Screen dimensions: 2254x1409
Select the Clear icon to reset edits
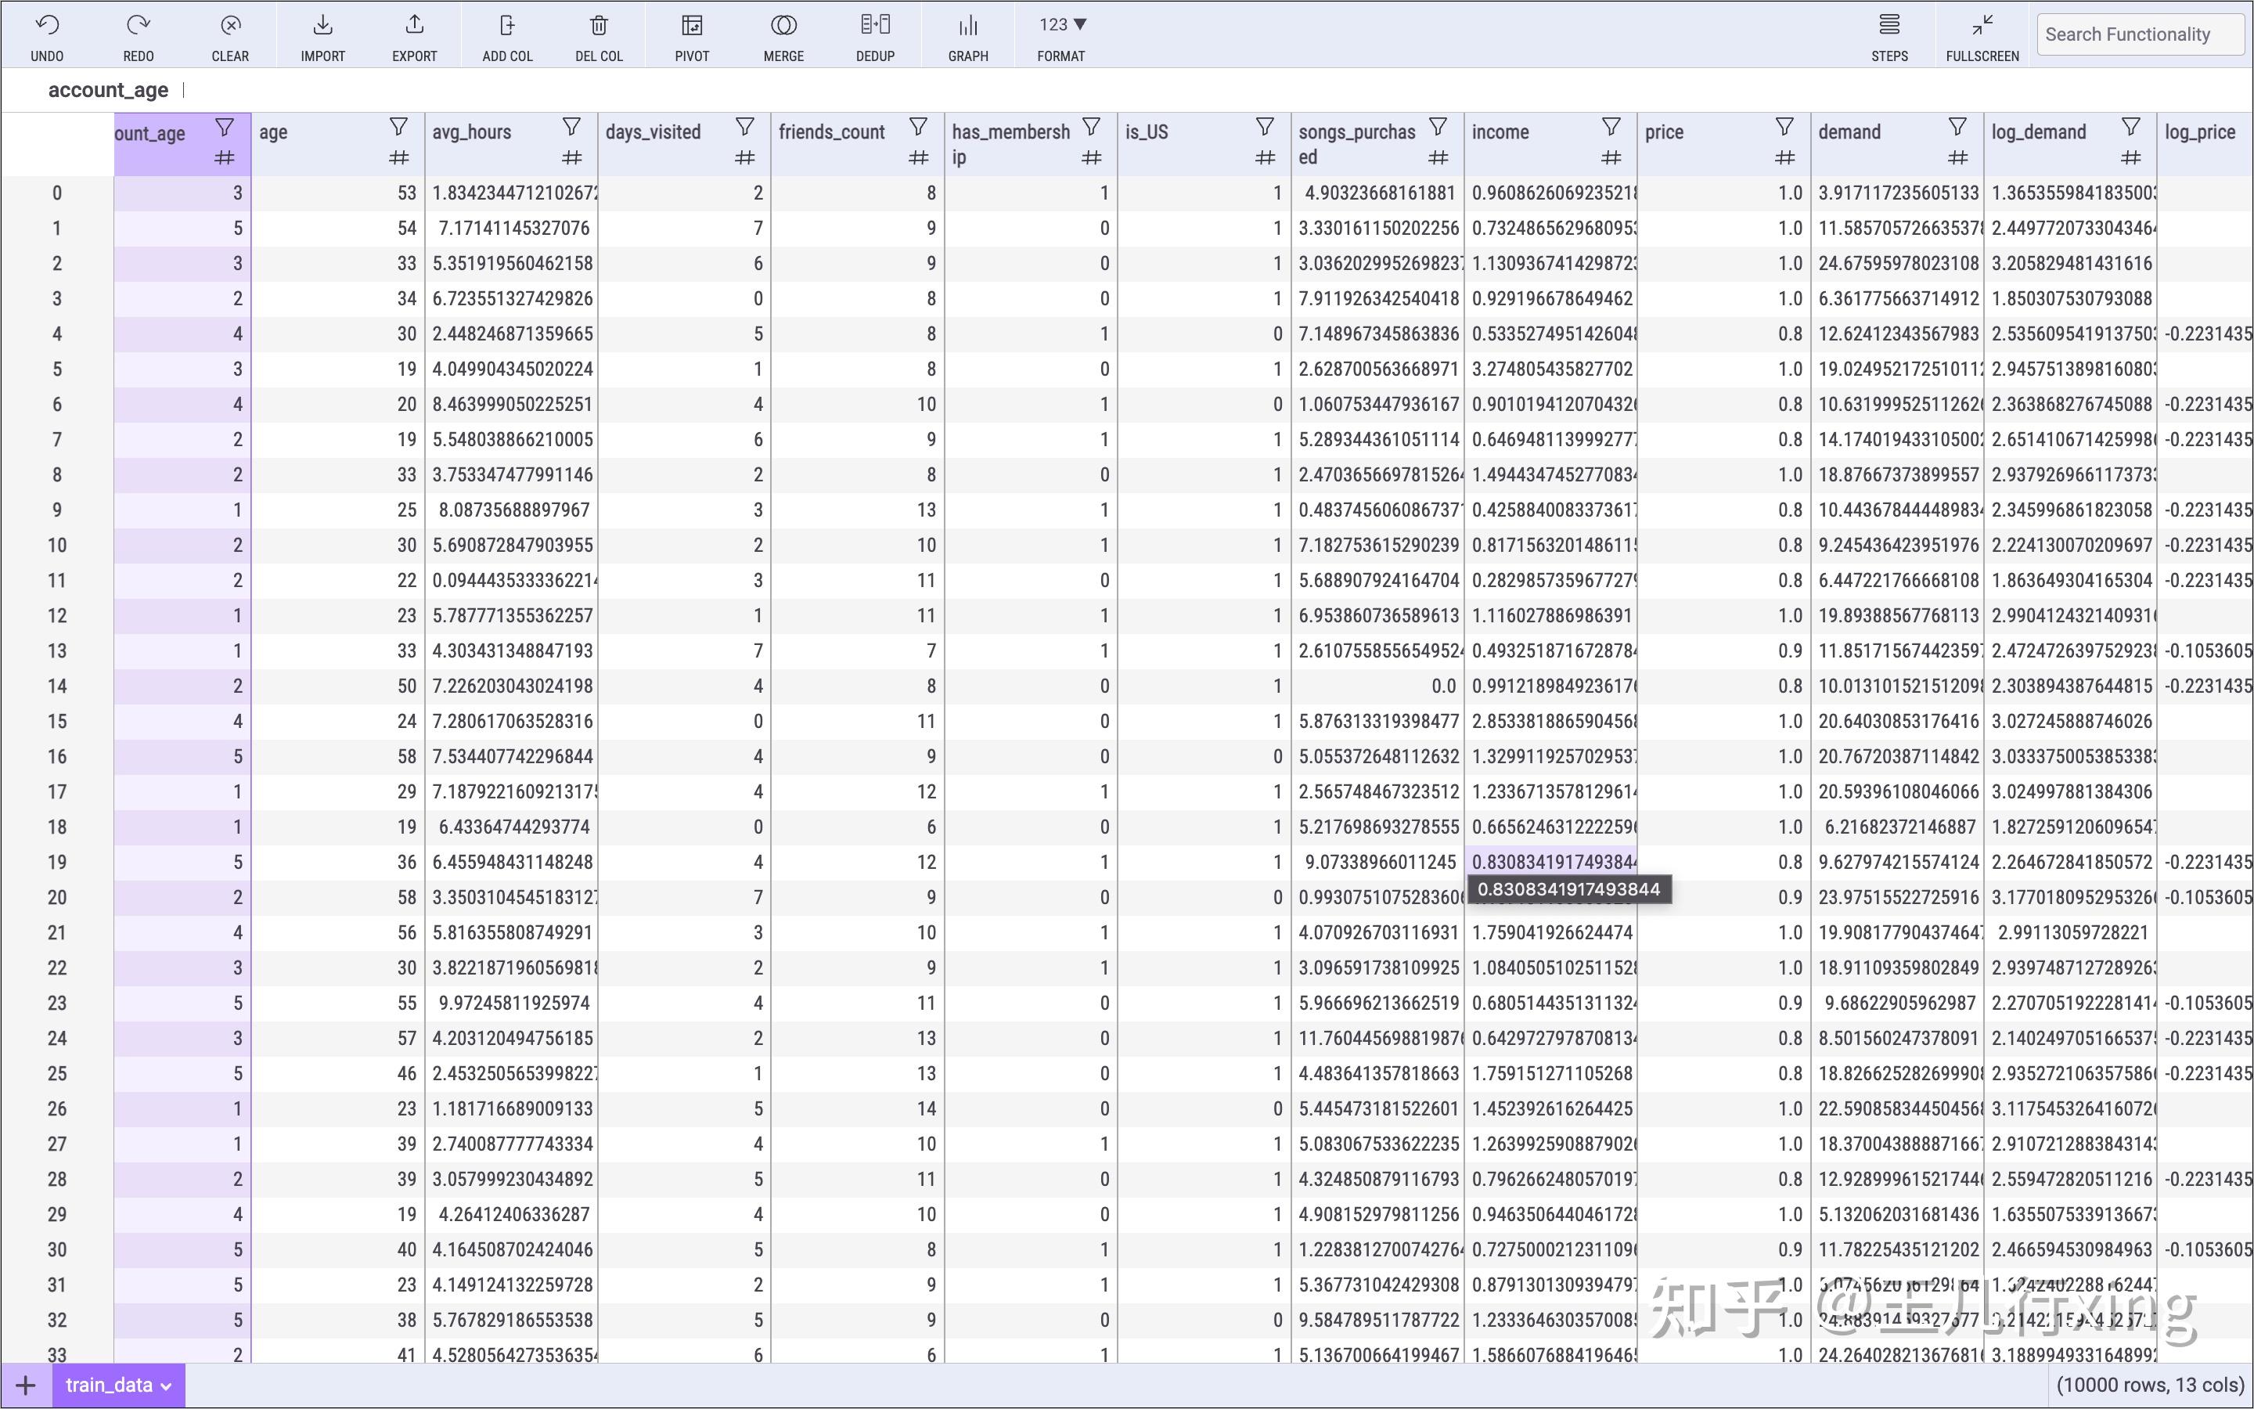229,34
